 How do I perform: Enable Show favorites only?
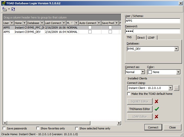[38, 128]
